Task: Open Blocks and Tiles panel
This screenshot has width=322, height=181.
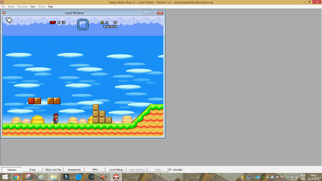Action: click(54, 170)
